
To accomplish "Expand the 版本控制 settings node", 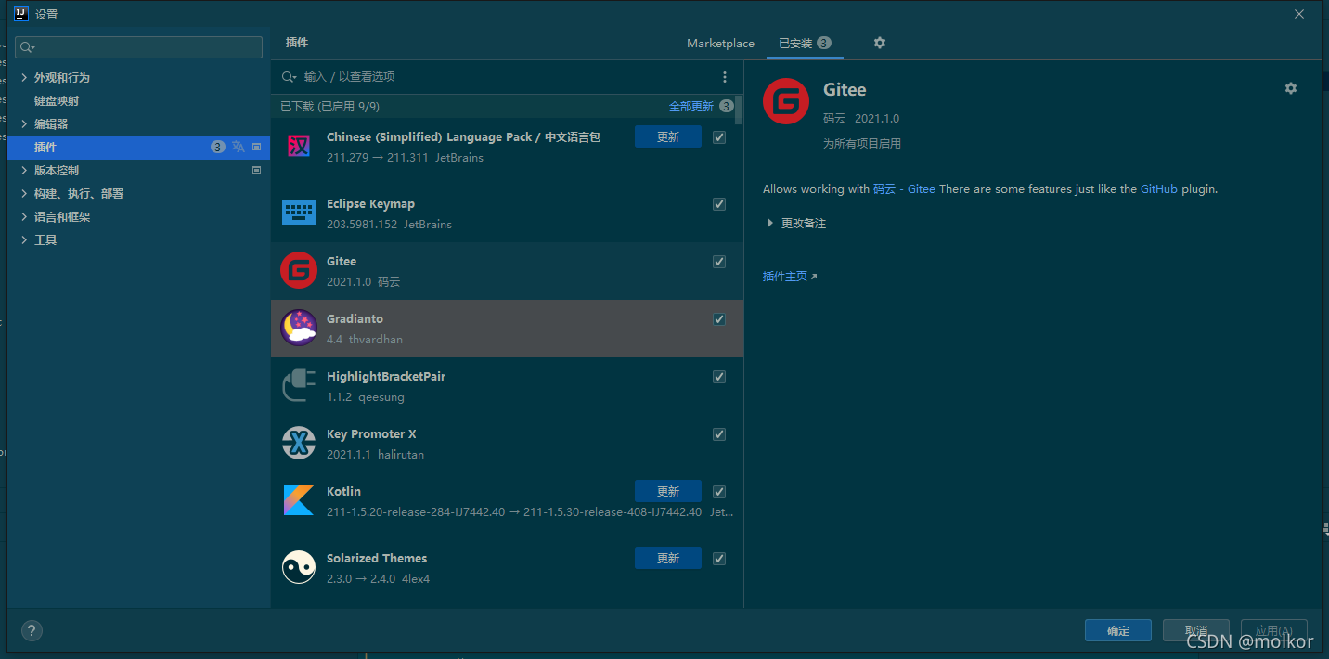I will (x=24, y=171).
